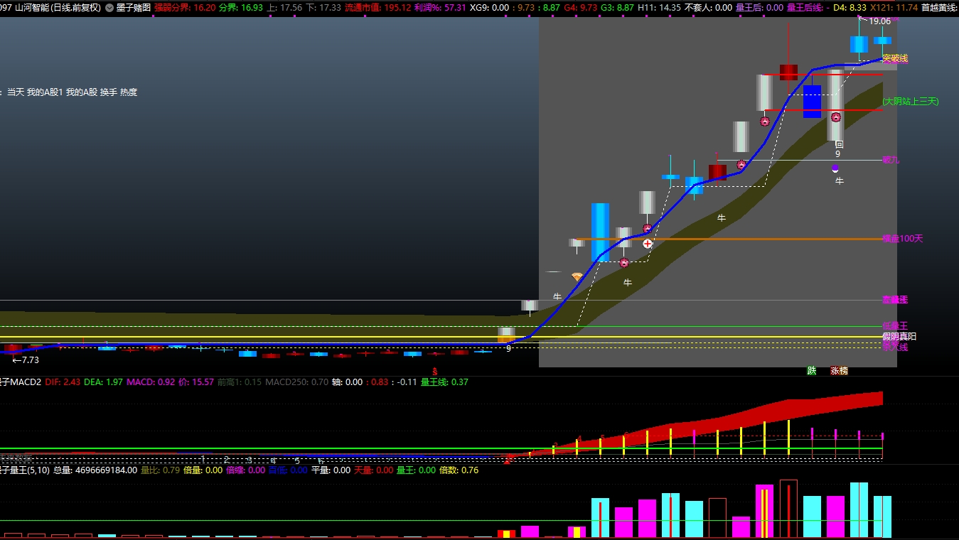Click the (大阴站上三天) label
959x540 pixels.
tap(911, 102)
